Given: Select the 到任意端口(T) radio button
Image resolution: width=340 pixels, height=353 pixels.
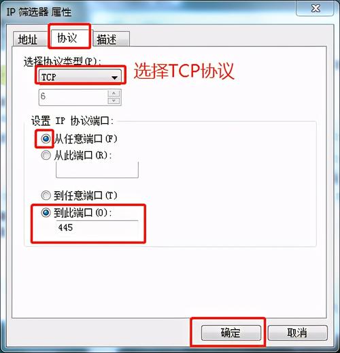Looking at the screenshot, I should (46, 195).
